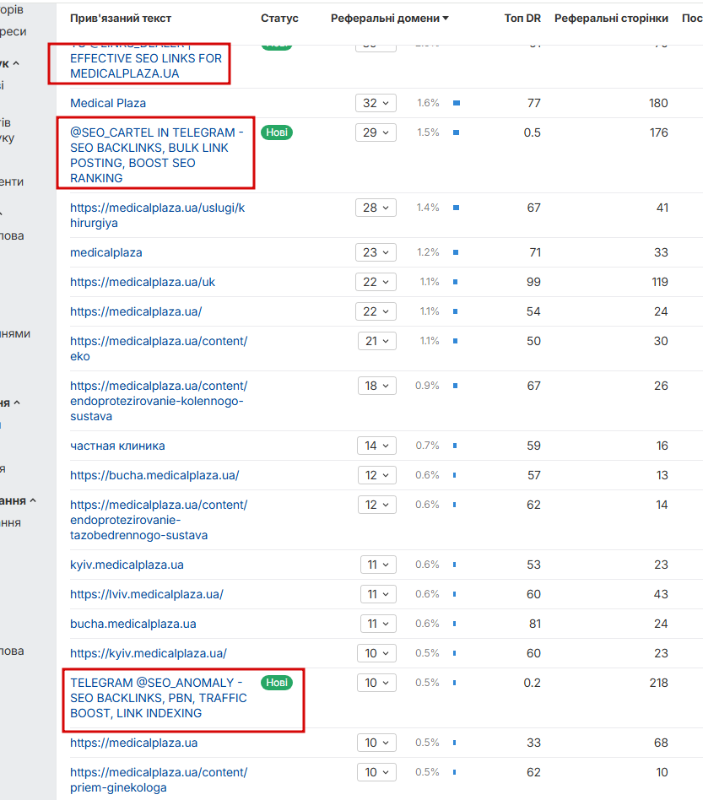The height and width of the screenshot is (800, 703).
Task: Open the kyiv.medicalplaza.ua anchor link
Action: click(x=127, y=565)
